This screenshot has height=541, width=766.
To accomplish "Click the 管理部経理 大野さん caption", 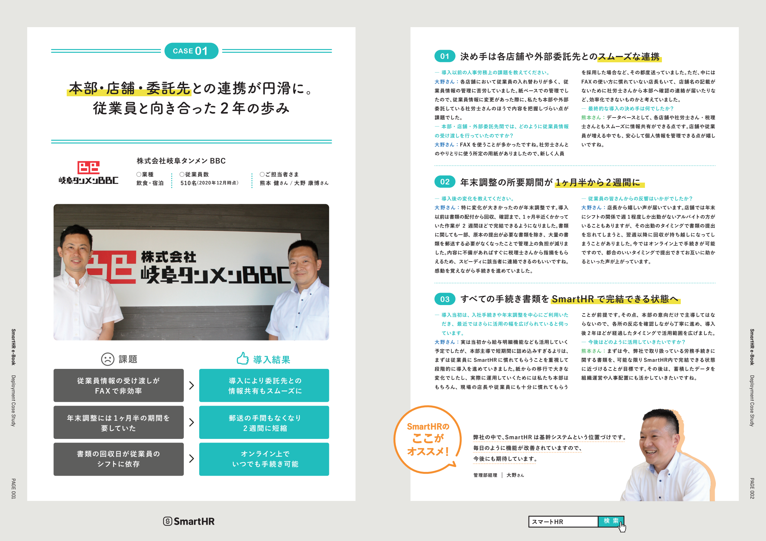I will (x=499, y=475).
